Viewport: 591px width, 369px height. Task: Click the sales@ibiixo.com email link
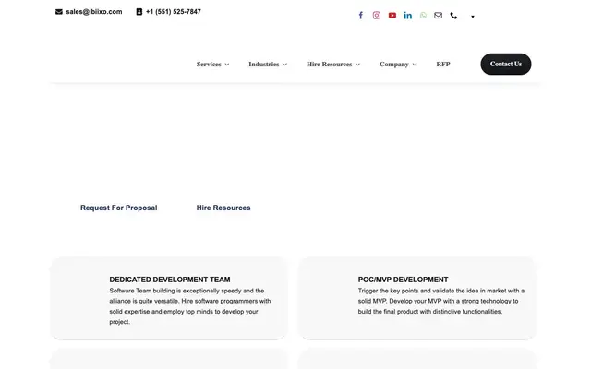coord(94,12)
